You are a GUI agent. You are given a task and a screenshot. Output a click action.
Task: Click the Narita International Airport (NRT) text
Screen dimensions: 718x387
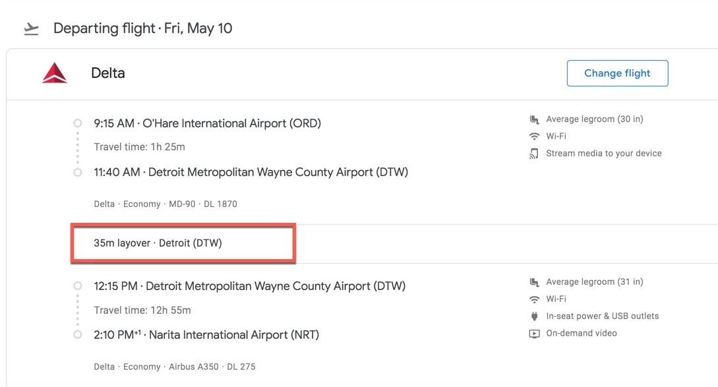(x=233, y=335)
